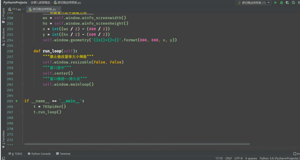
Task: Open the Python Console tool window
Action: [39, 154]
